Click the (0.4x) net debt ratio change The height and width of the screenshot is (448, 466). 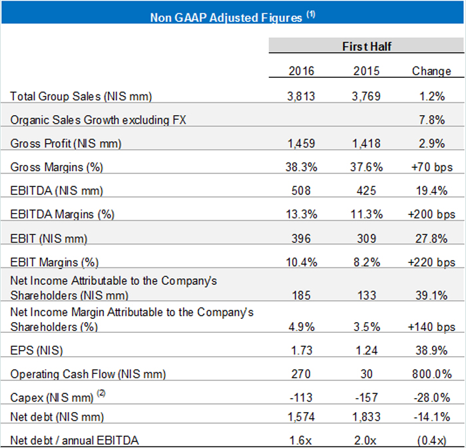(431, 440)
